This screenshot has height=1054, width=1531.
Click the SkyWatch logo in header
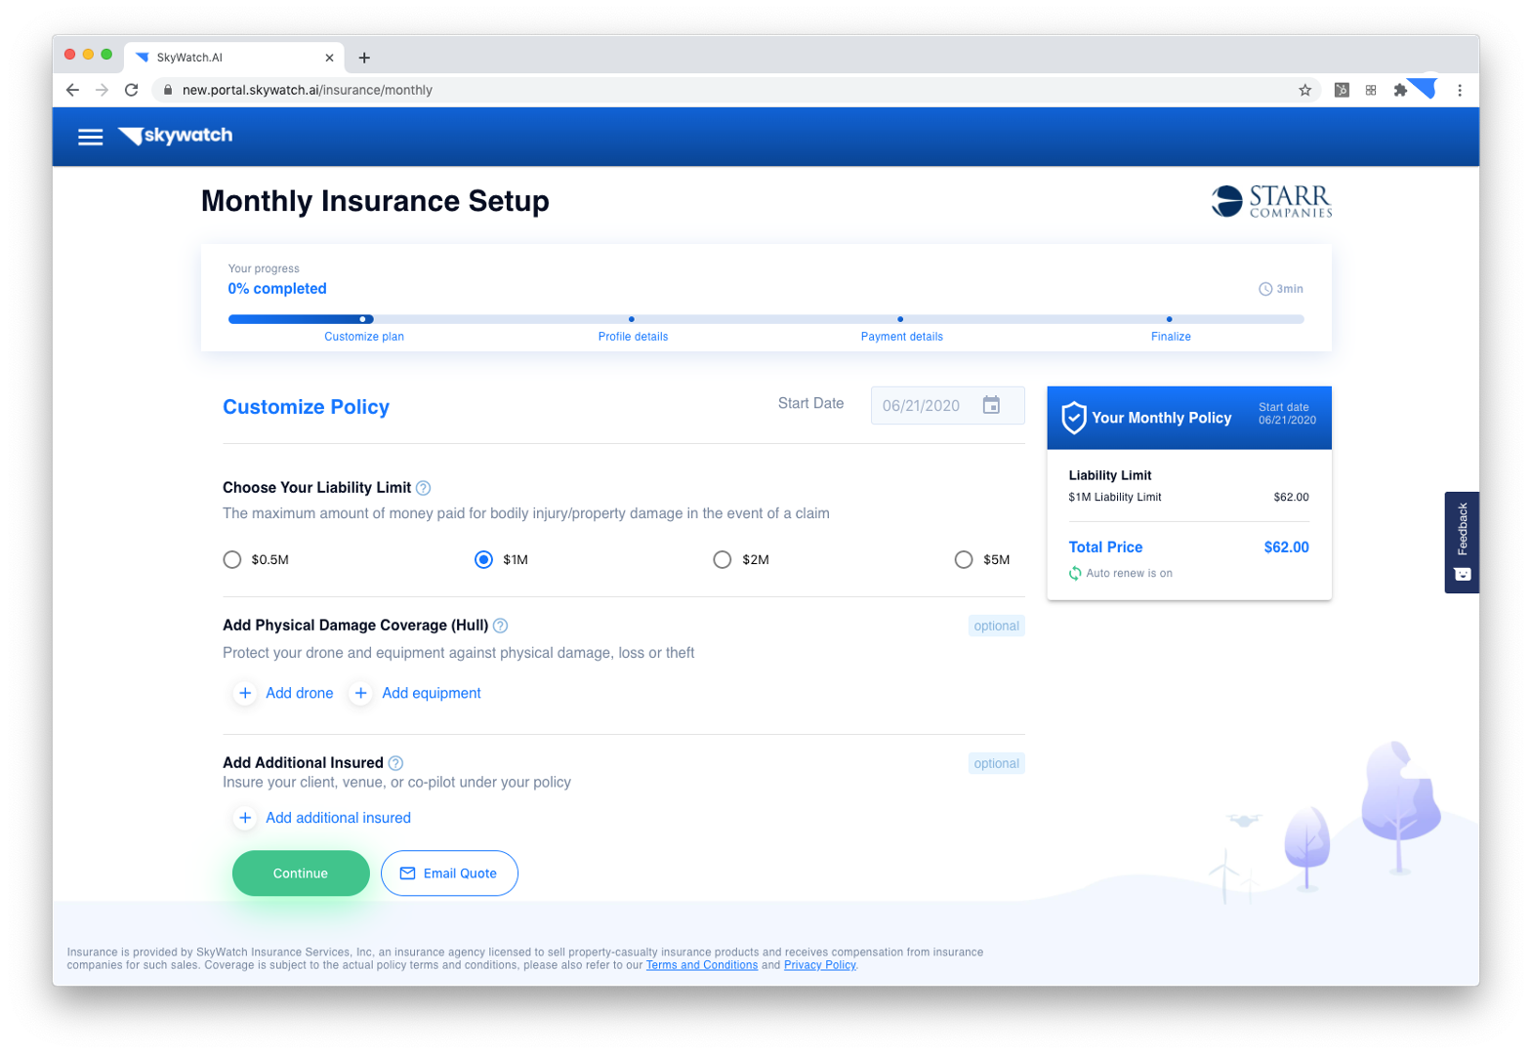pyautogui.click(x=176, y=136)
